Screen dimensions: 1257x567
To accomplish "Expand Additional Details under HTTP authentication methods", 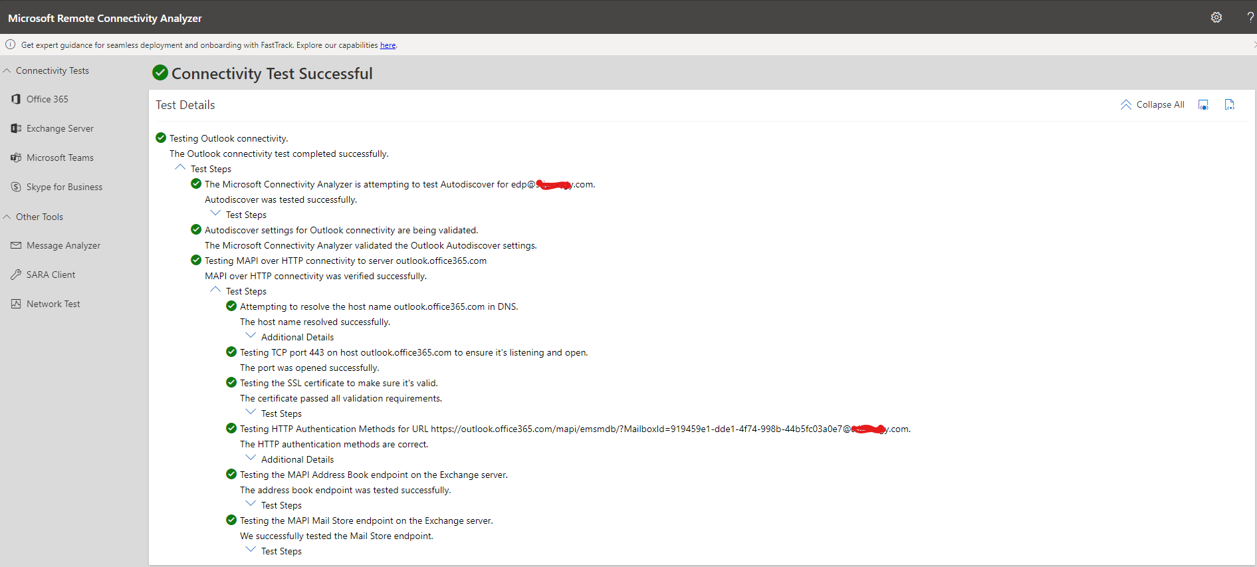I will pos(251,458).
